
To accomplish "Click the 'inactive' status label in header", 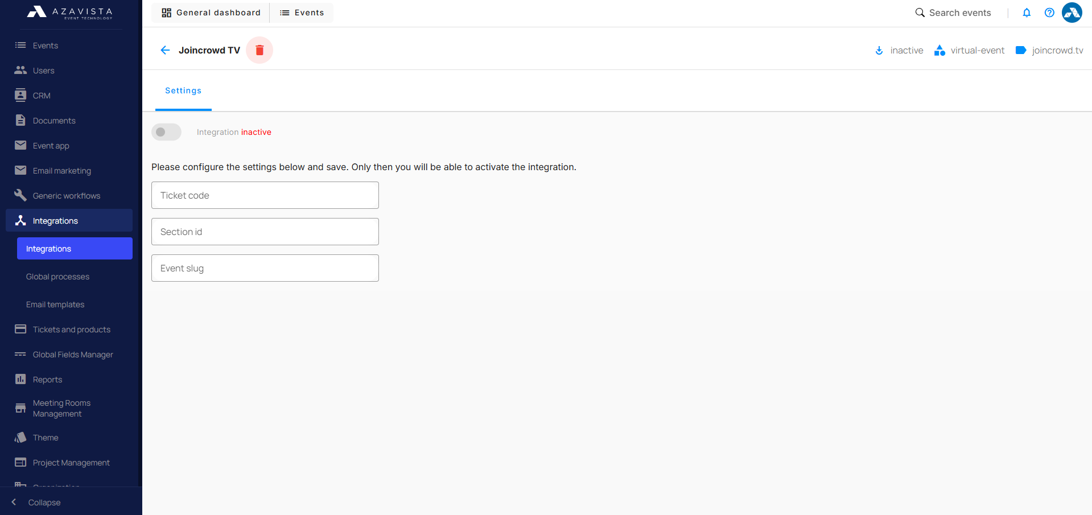I will [906, 50].
